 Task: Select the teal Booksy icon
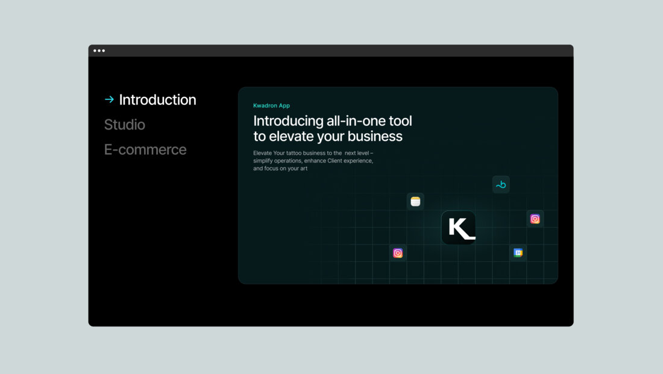pyautogui.click(x=501, y=185)
